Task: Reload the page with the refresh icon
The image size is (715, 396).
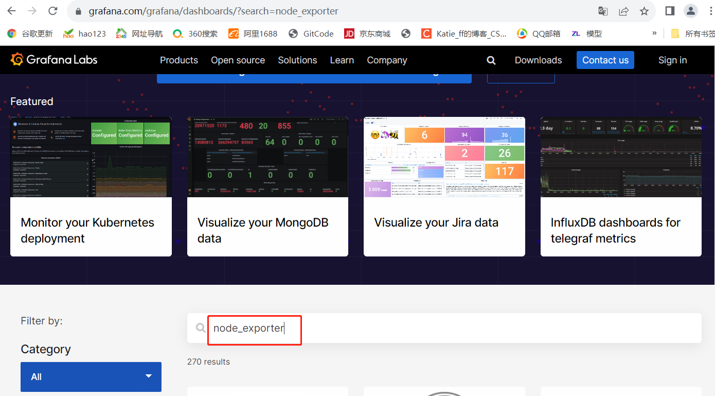Action: (52, 11)
